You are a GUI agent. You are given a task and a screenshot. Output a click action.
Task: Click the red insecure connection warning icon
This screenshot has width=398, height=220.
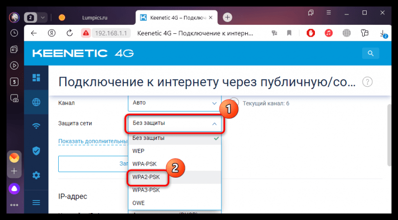click(x=86, y=33)
